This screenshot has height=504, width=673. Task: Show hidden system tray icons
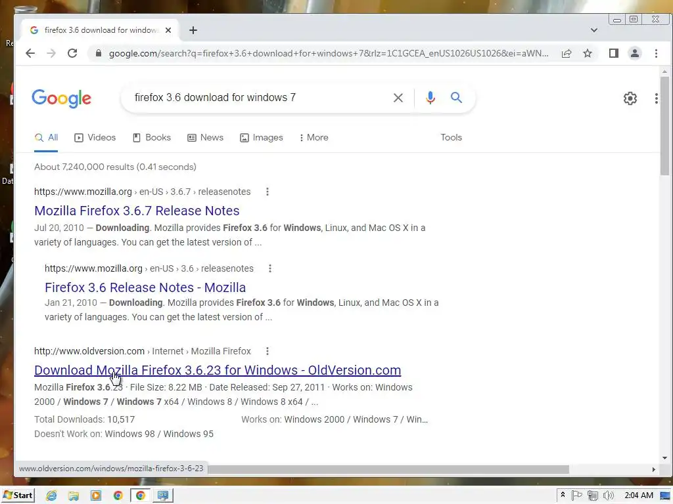pyautogui.click(x=563, y=495)
